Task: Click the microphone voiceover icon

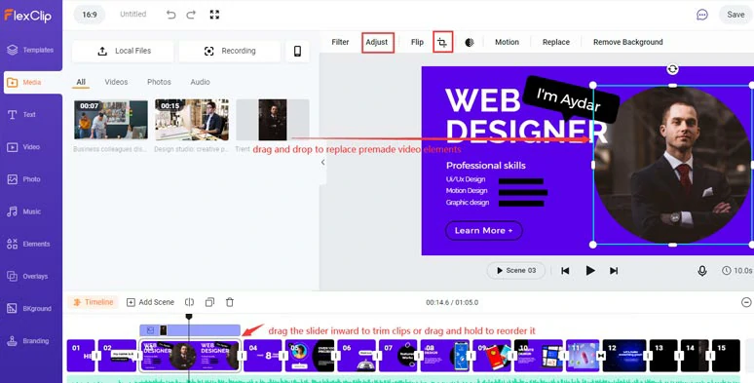Action: click(702, 271)
